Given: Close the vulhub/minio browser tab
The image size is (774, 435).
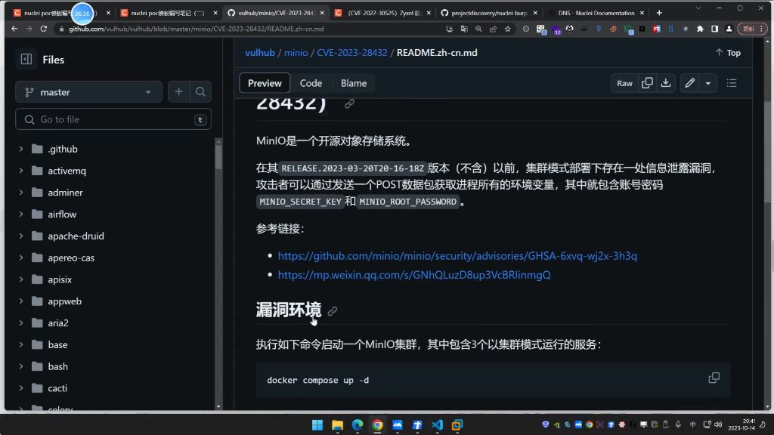Looking at the screenshot, I should 322,13.
